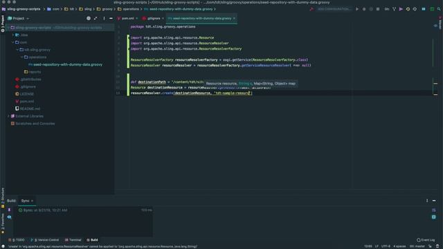Select README.md in project tree
The width and height of the screenshot is (443, 249).
click(x=30, y=109)
